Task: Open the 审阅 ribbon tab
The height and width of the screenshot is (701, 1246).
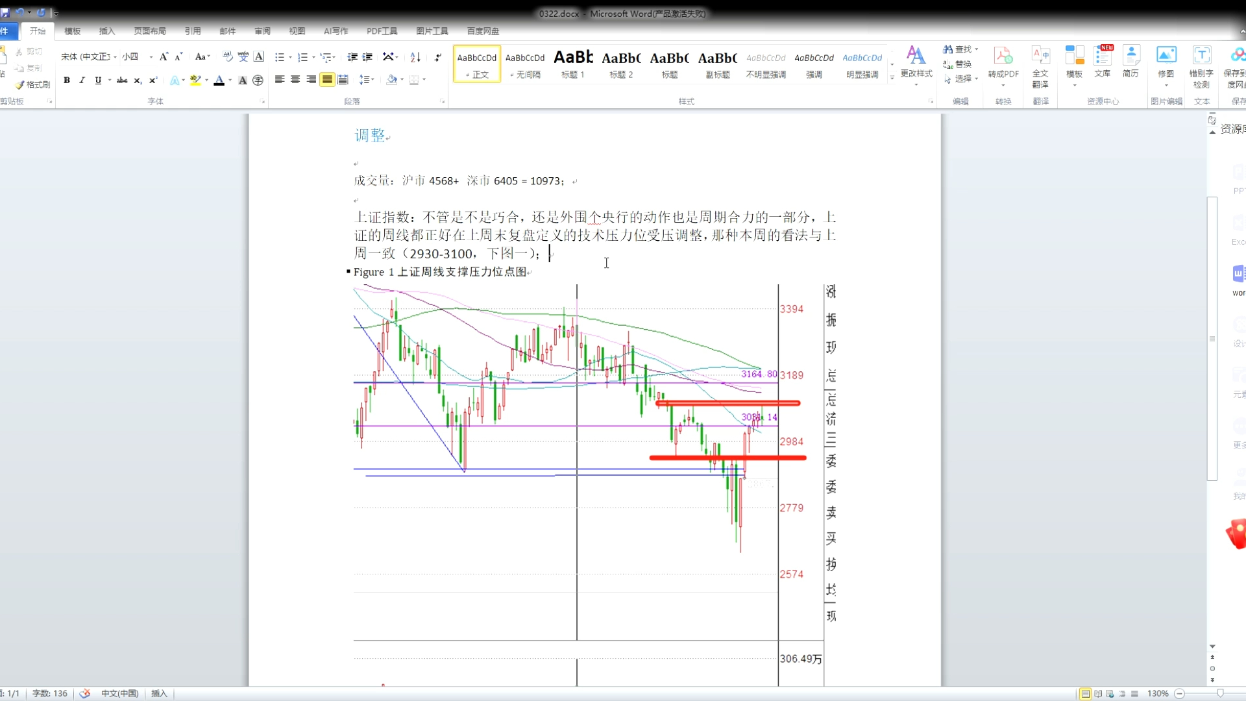Action: (262, 31)
